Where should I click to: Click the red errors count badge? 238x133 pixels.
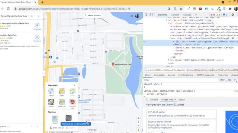click(213, 15)
